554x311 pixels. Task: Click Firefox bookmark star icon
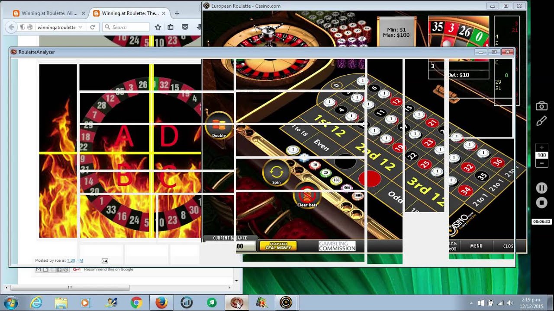158,27
